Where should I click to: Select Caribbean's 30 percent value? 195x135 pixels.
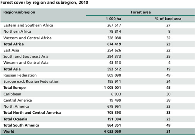168,94
